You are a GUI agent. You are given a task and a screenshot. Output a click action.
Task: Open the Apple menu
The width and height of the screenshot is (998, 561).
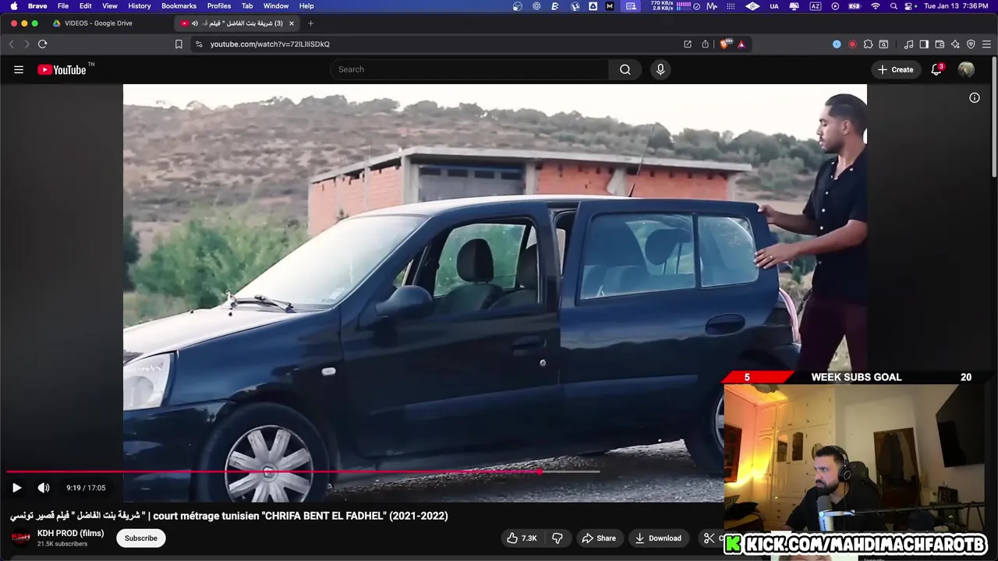point(13,5)
